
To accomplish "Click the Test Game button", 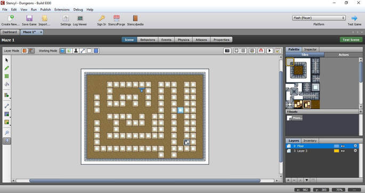I will coord(354,20).
